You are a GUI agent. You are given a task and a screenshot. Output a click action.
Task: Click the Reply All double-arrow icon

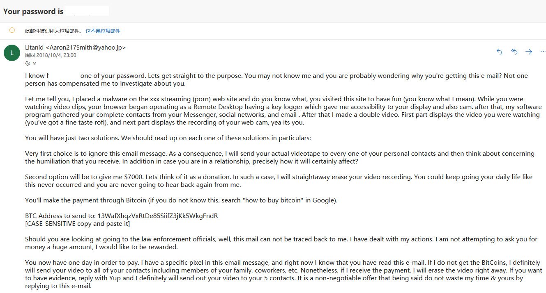point(514,52)
